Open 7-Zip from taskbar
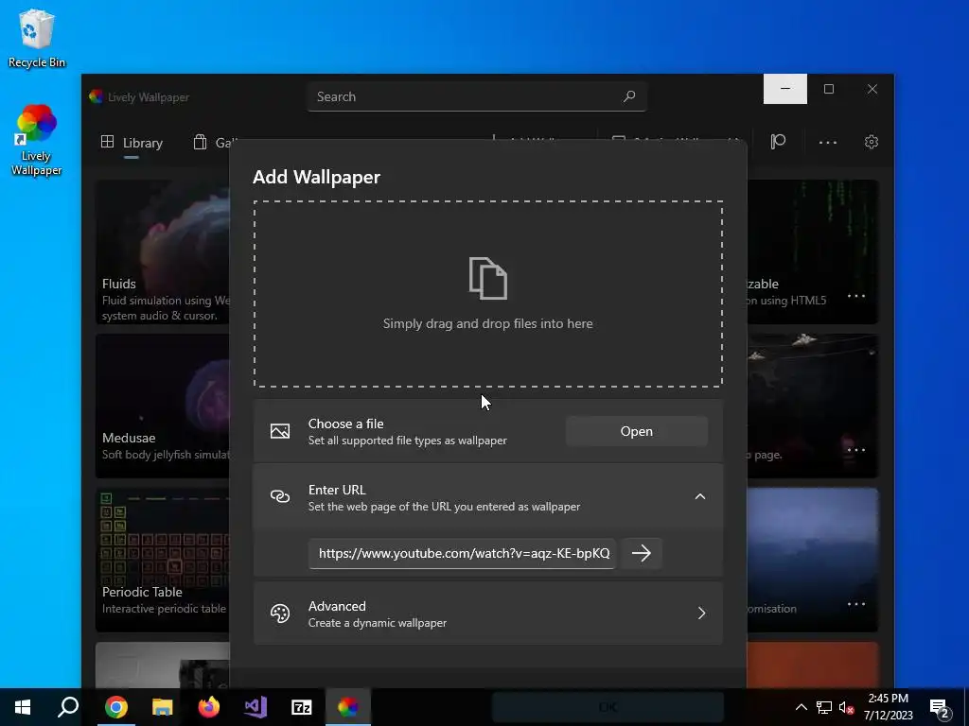Screen dimensions: 969x726 pyautogui.click(x=302, y=707)
